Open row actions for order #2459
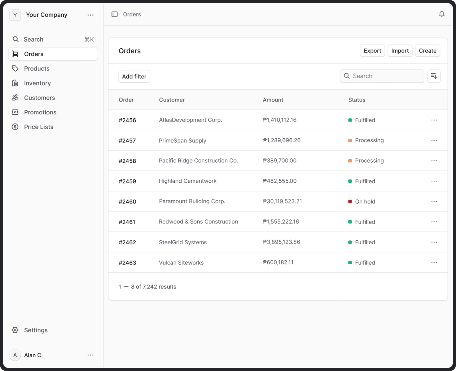The height and width of the screenshot is (371, 456). coord(434,181)
